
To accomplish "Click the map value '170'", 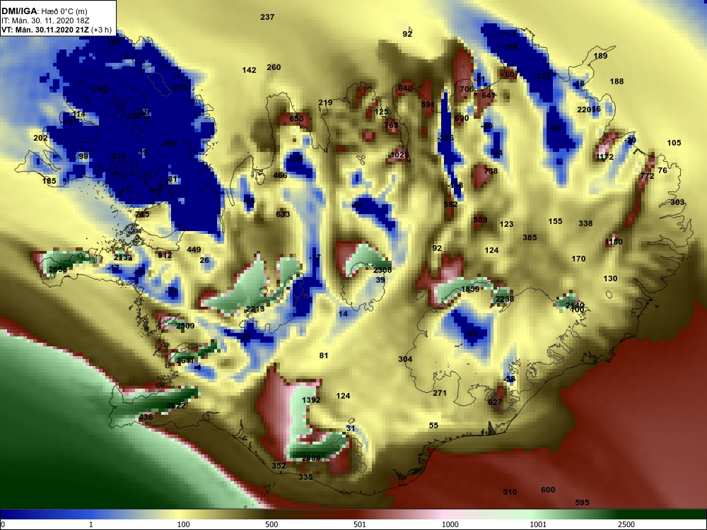I will tap(578, 259).
